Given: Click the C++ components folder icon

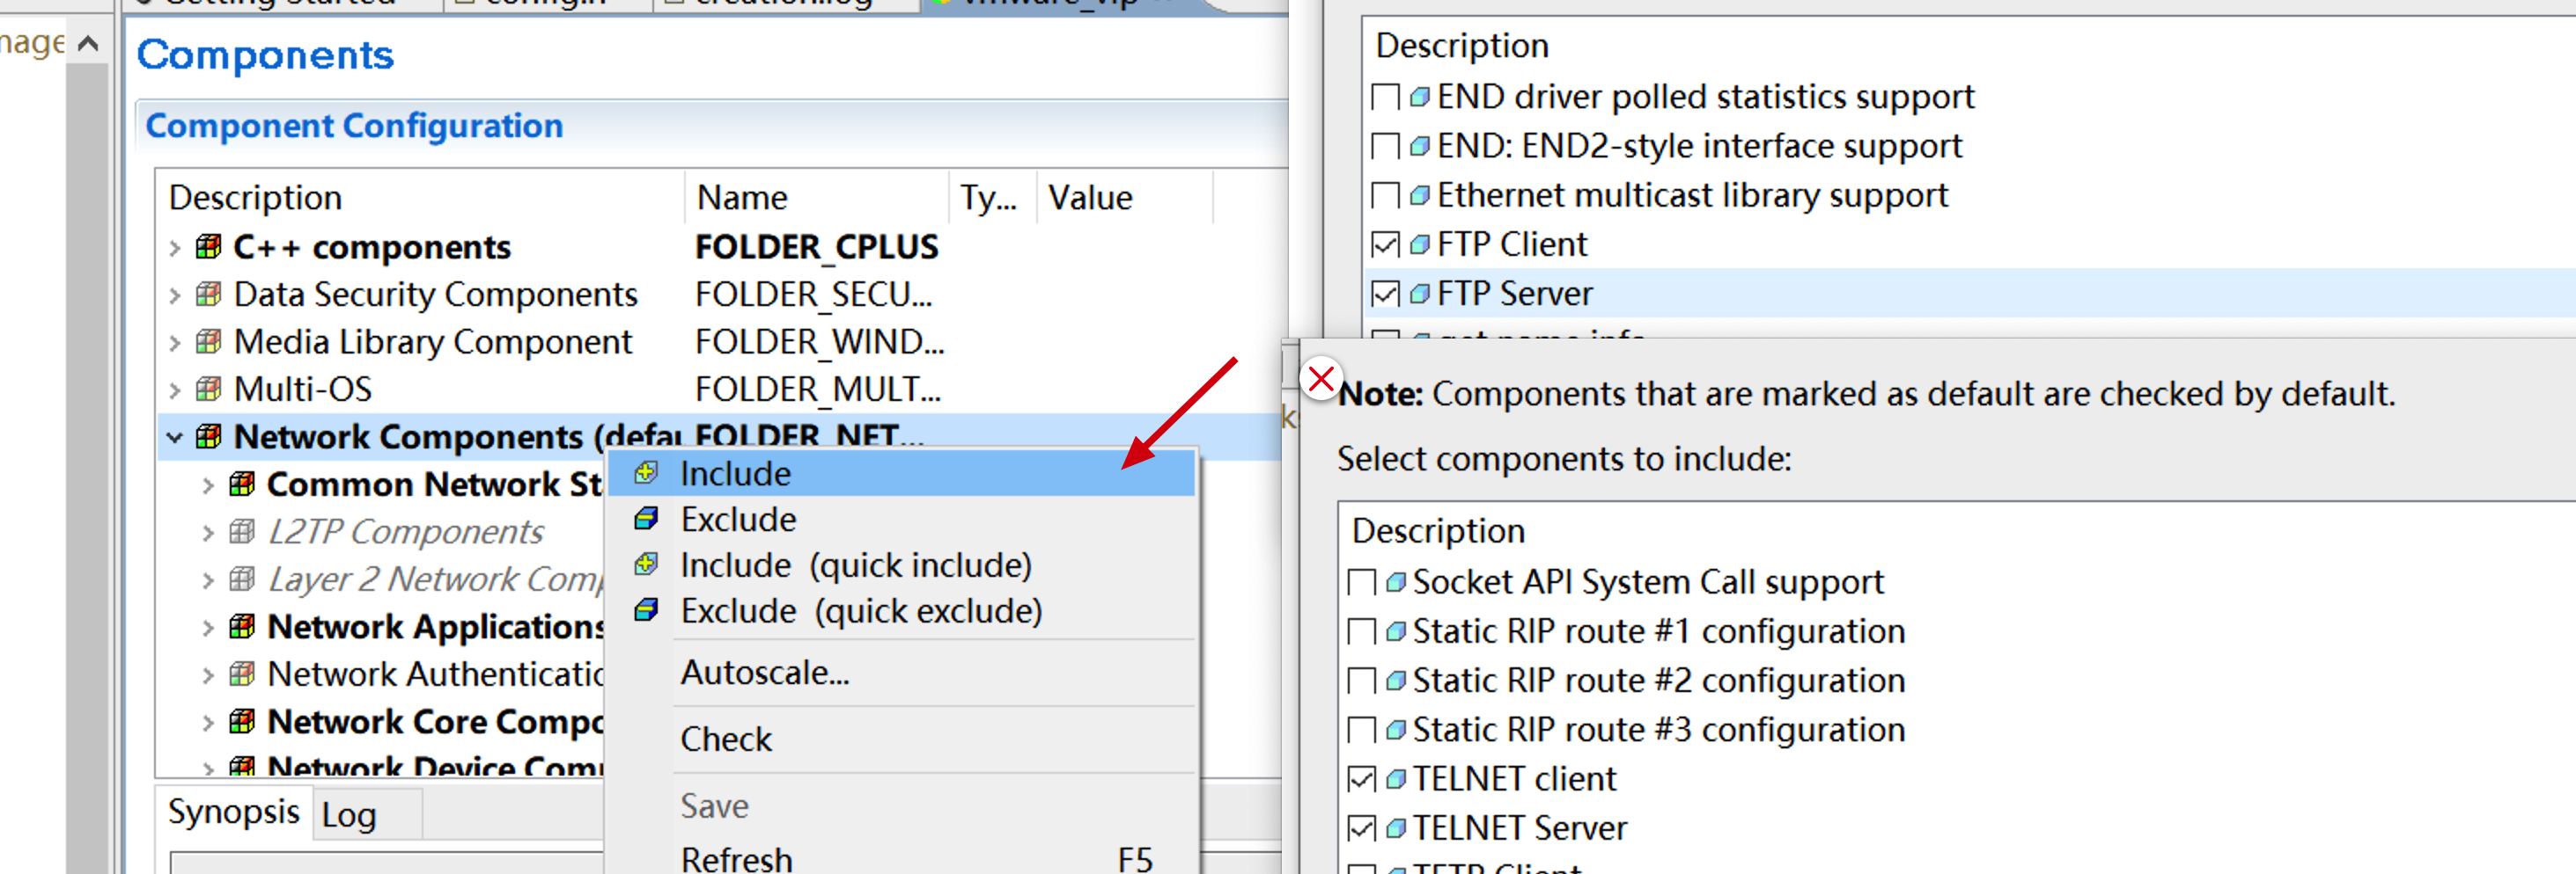Looking at the screenshot, I should tap(208, 245).
